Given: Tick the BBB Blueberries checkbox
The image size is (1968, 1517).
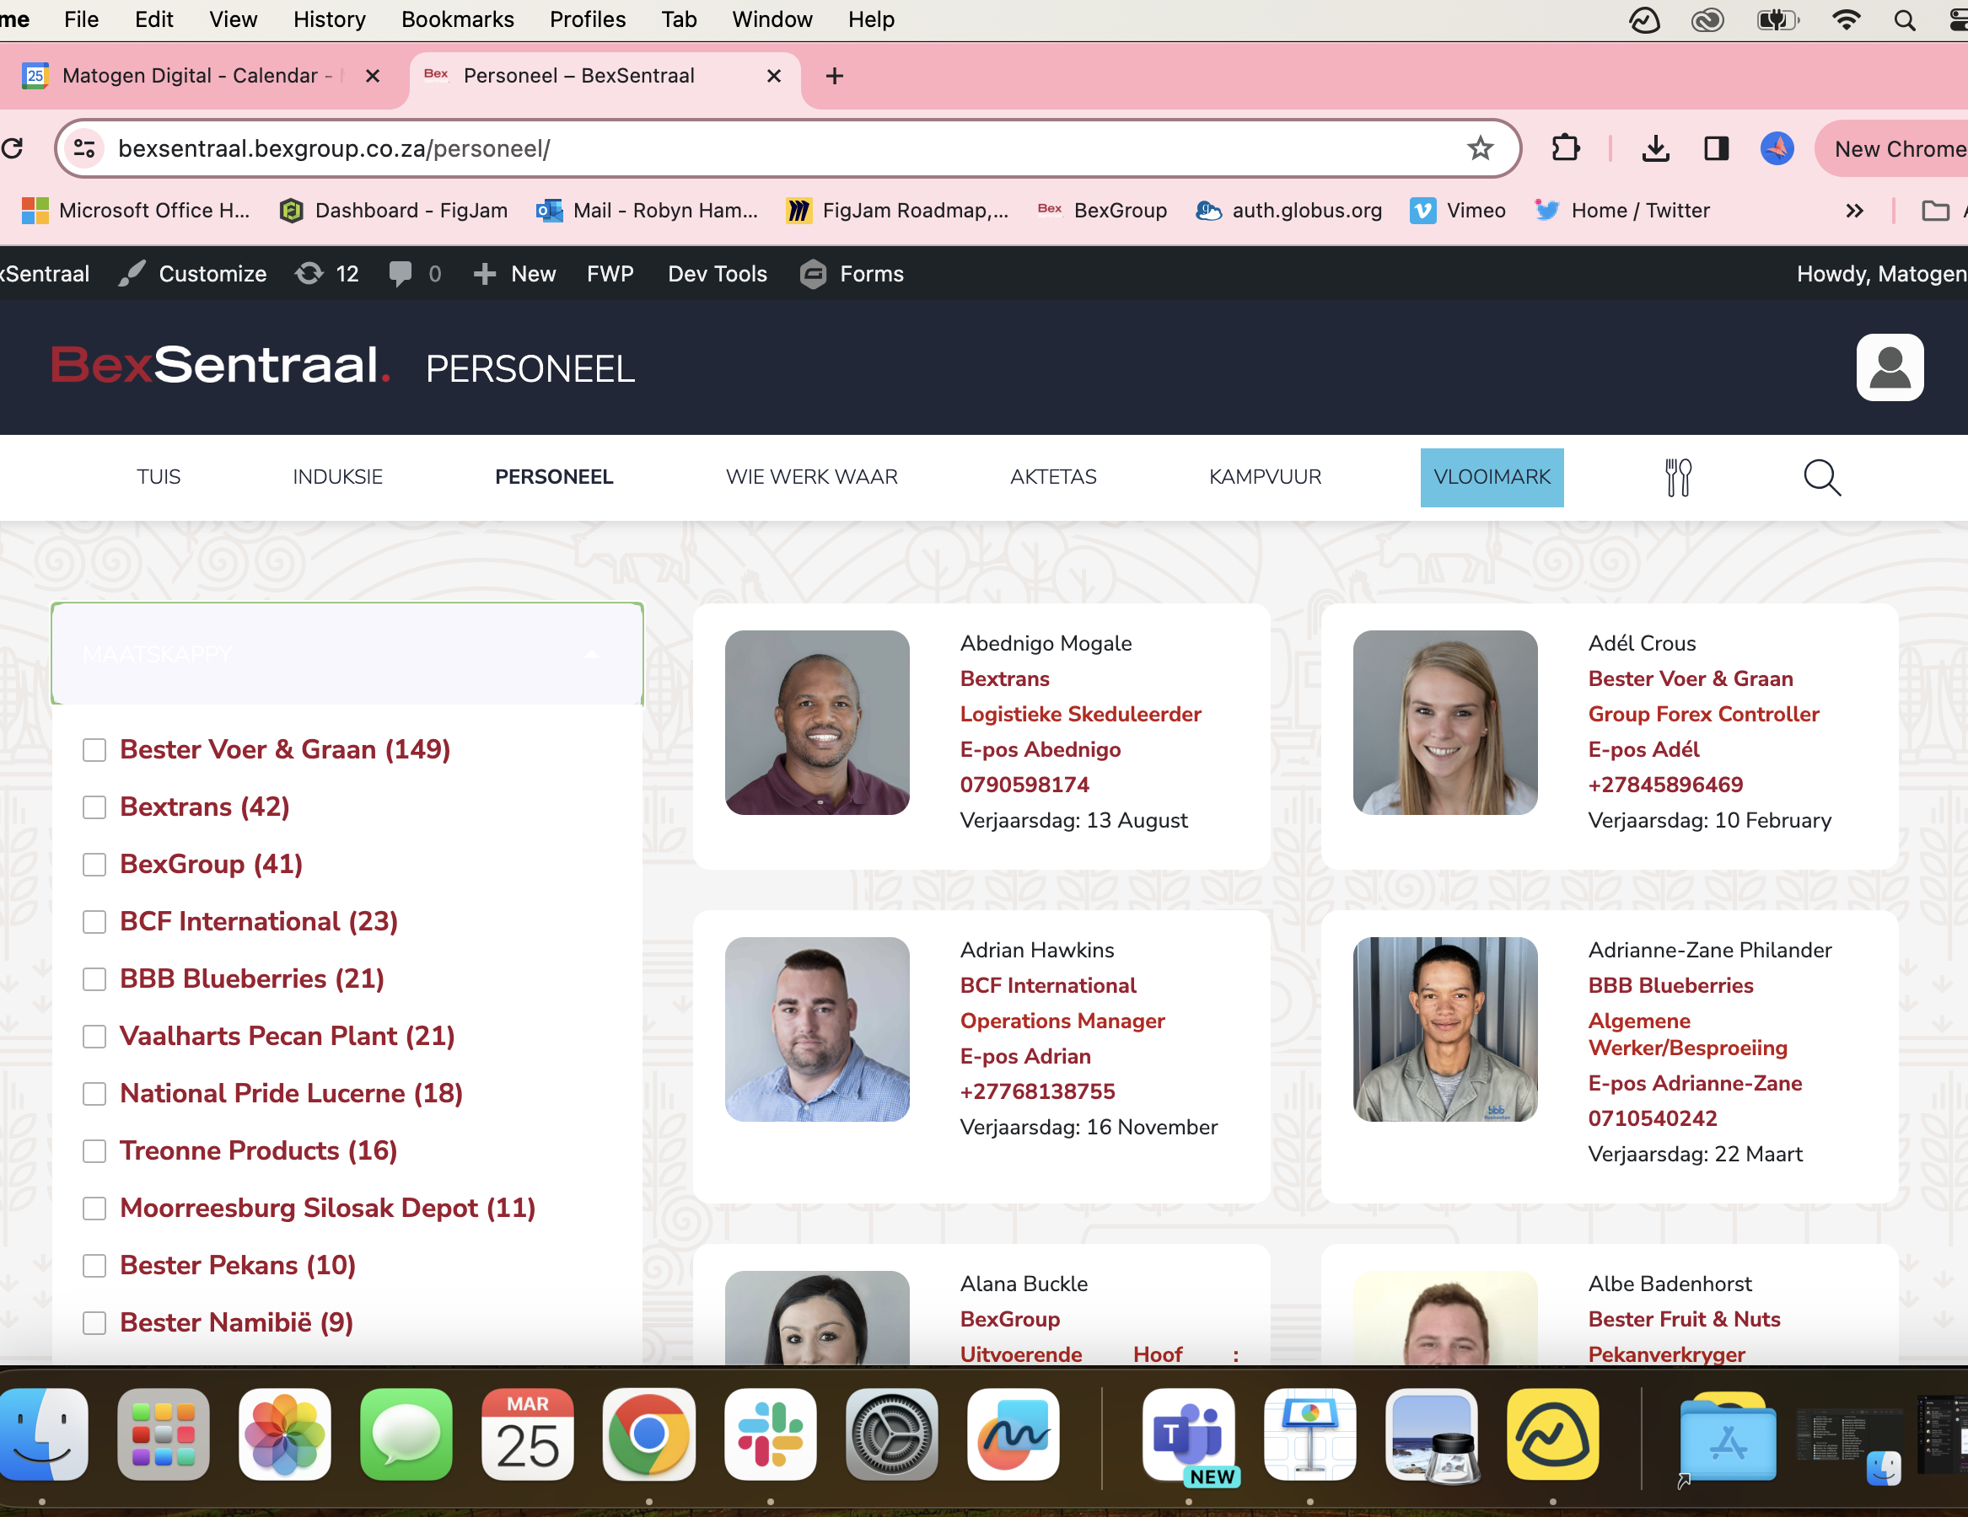Looking at the screenshot, I should point(94,979).
